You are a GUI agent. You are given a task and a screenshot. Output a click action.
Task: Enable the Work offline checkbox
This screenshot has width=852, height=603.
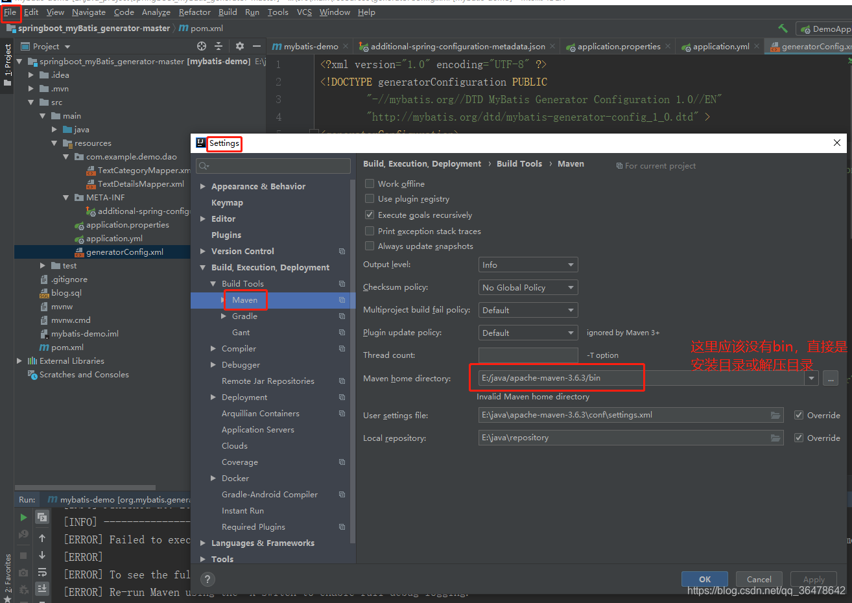pyautogui.click(x=371, y=183)
